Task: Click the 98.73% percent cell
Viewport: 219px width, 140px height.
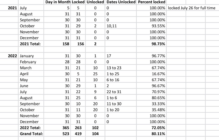Action: click(x=151, y=44)
